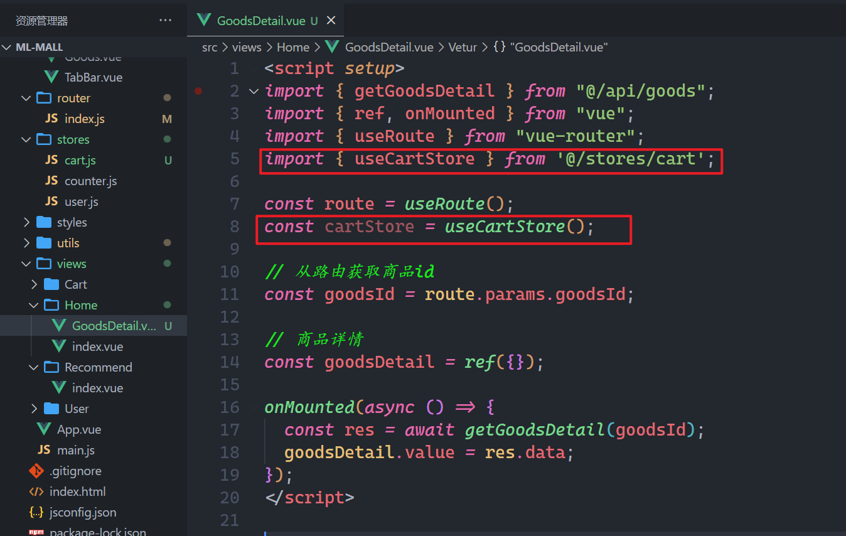Select the views folder
The height and width of the screenshot is (536, 846).
[72, 264]
